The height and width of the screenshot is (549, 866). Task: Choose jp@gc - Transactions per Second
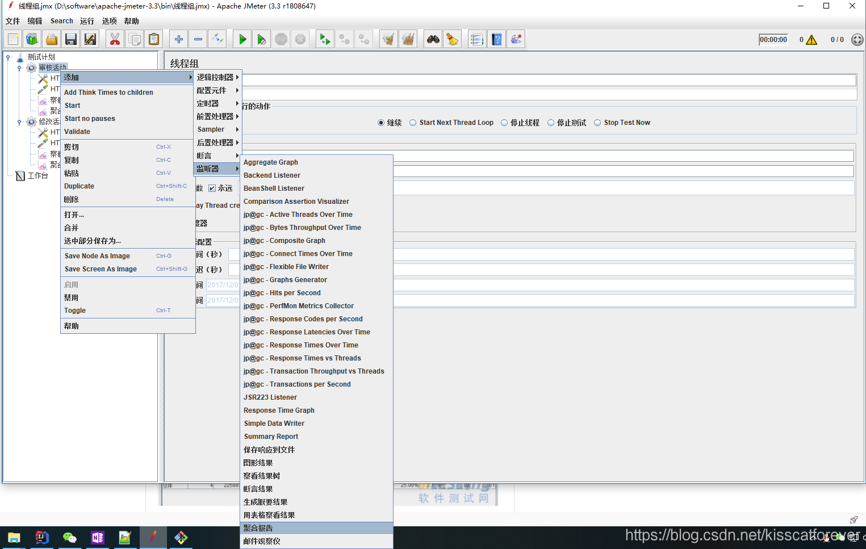(316, 384)
